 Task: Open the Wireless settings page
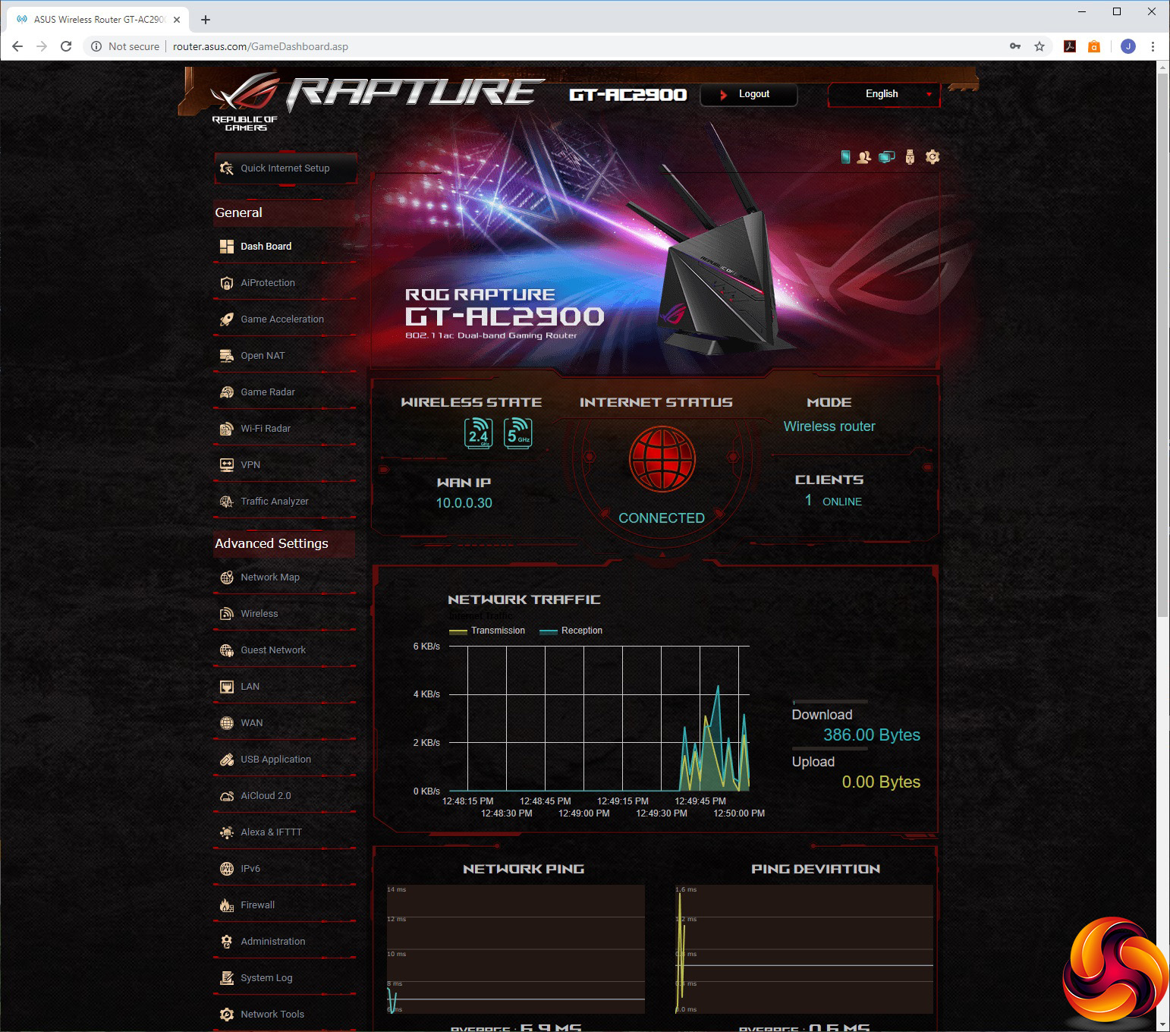pos(285,614)
